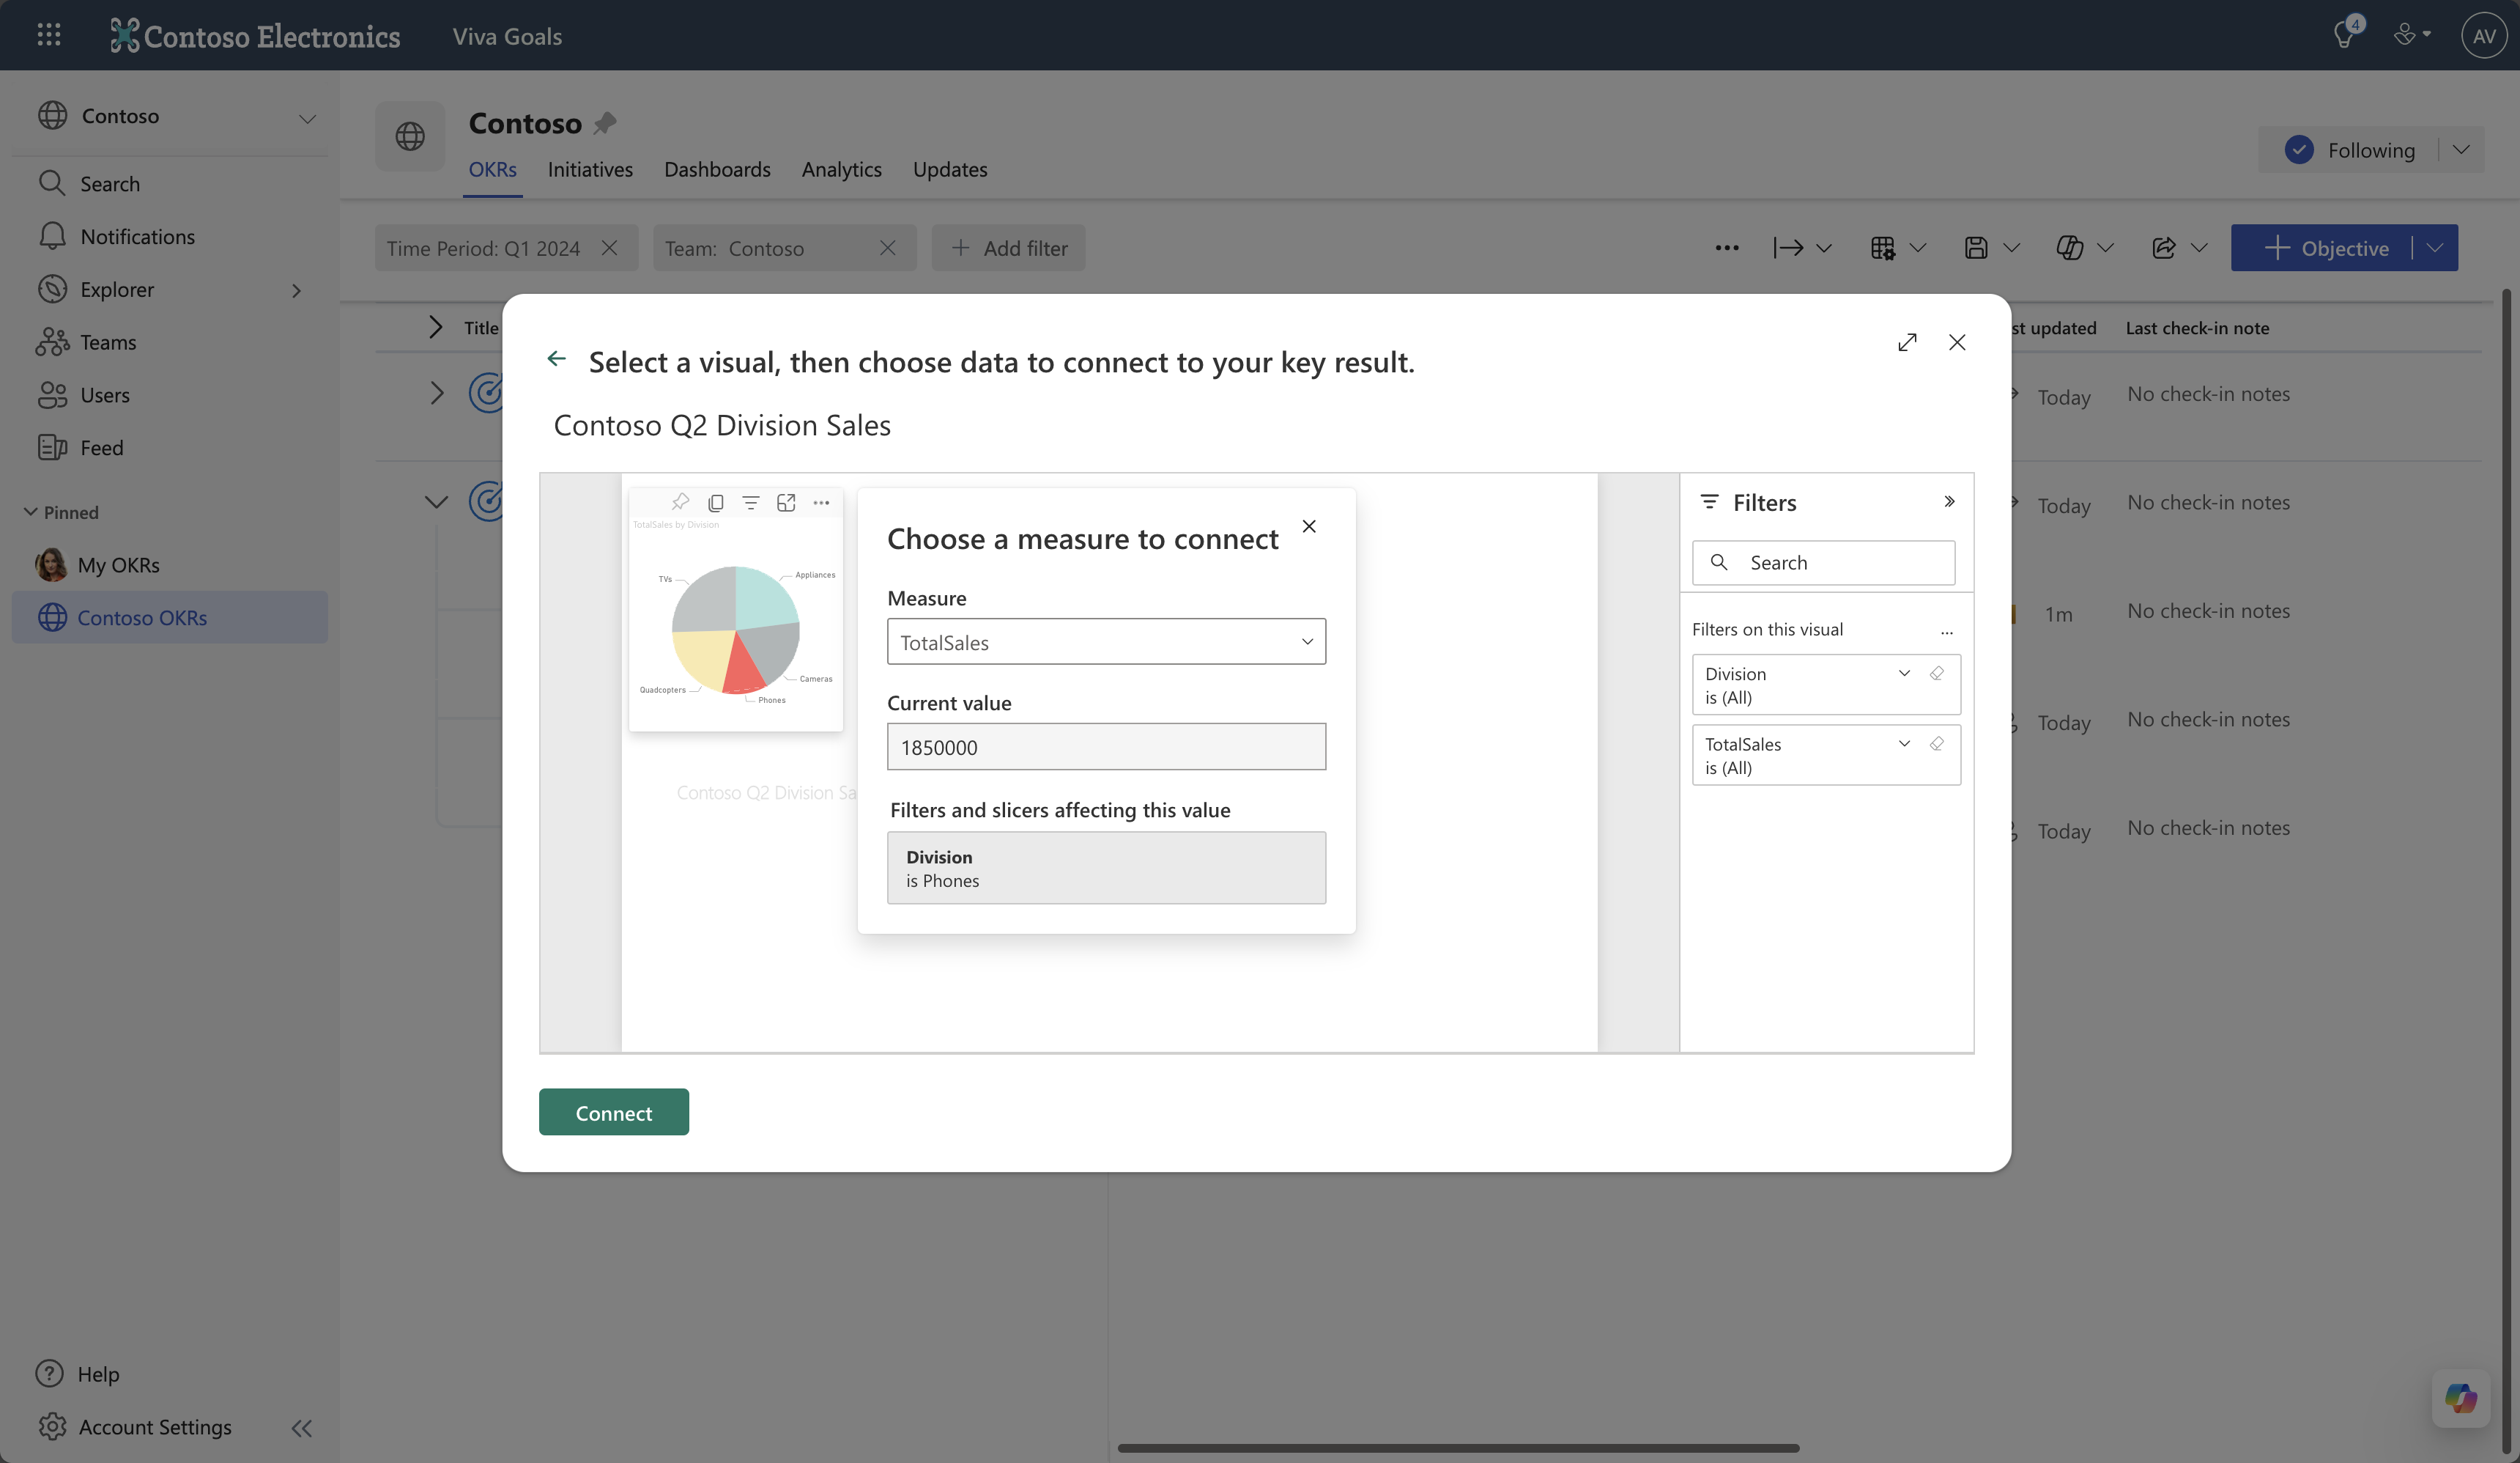Image resolution: width=2520 pixels, height=1463 pixels.
Task: Expand all rows via Title chevron
Action: tap(435, 327)
